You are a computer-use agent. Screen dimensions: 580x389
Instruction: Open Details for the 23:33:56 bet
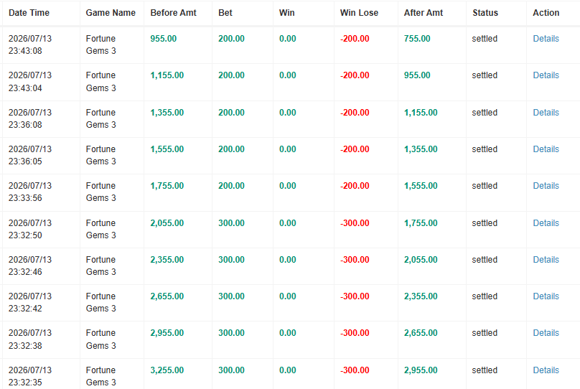546,186
